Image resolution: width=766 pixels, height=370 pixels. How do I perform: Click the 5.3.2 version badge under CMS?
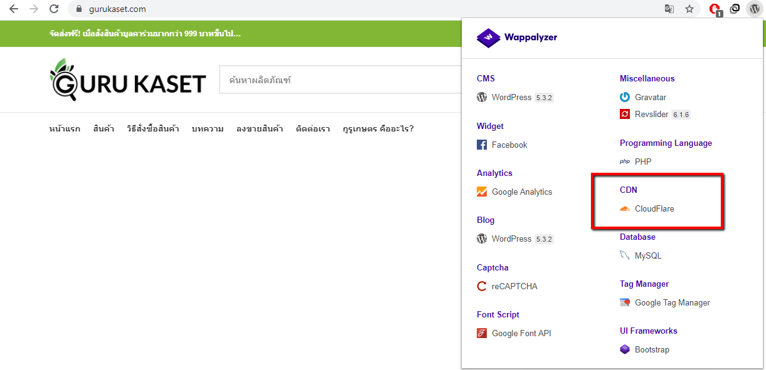tap(544, 98)
